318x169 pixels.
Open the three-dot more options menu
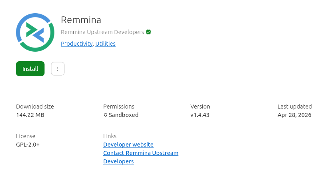pyautogui.click(x=58, y=68)
